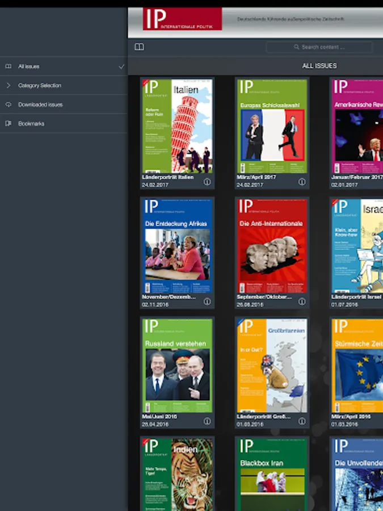Open info for Länderporträt Großbritannien issue
Screen dimensions: 383x511
[x=302, y=421]
